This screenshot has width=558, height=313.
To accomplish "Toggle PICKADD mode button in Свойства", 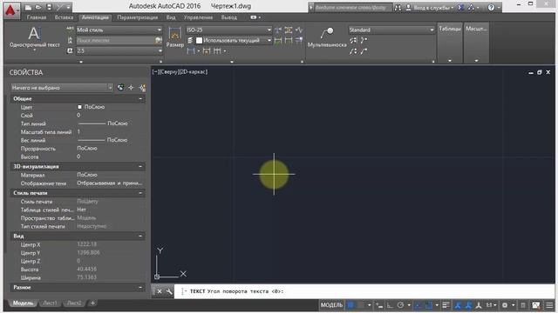I will 120,88.
